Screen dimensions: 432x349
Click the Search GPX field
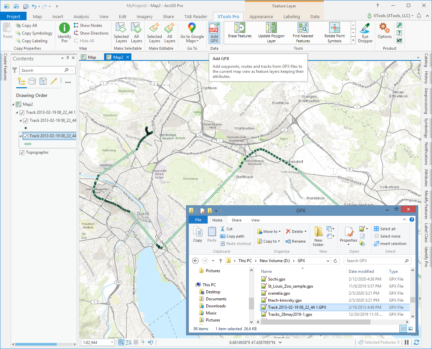pos(377,261)
